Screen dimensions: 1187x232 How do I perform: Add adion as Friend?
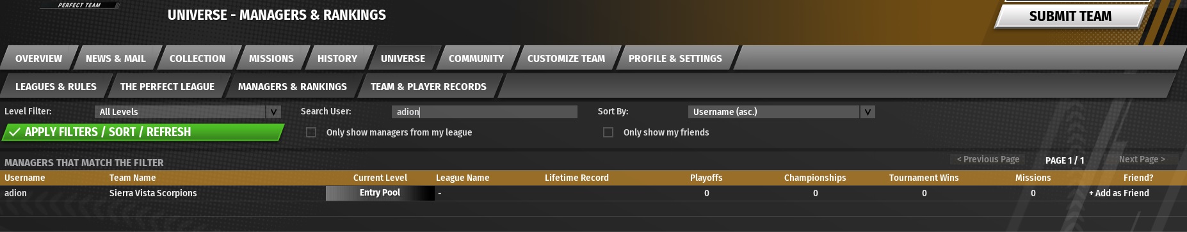point(1119,193)
